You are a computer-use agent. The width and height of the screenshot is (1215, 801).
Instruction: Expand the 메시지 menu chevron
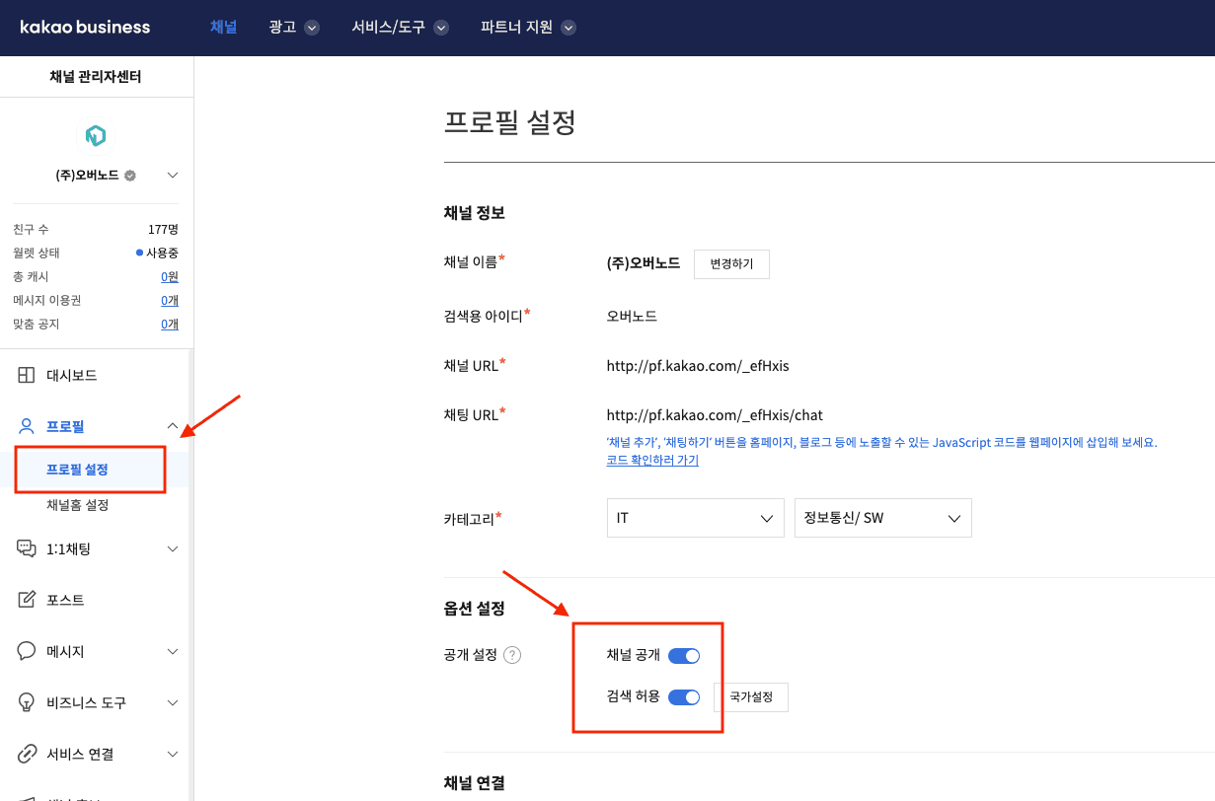tap(173, 651)
